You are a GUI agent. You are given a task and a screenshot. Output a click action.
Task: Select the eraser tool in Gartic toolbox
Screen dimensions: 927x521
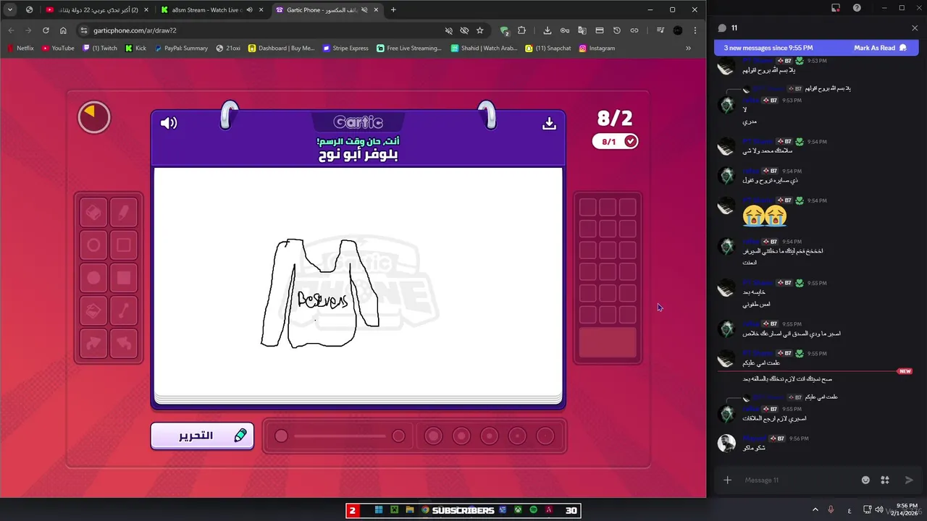pos(93,213)
